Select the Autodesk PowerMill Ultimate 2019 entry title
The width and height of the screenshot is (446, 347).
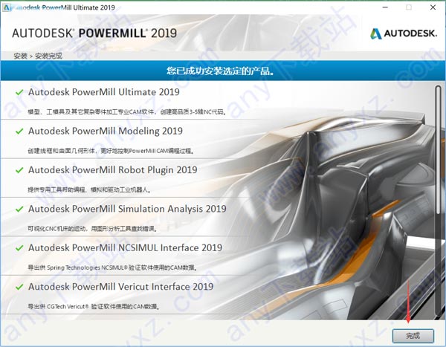104,92
